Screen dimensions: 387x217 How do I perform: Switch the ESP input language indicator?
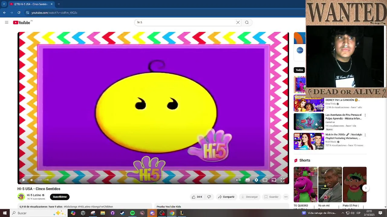(x=358, y=213)
